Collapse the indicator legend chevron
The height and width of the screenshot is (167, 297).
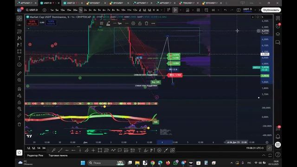[x=28, y=29]
